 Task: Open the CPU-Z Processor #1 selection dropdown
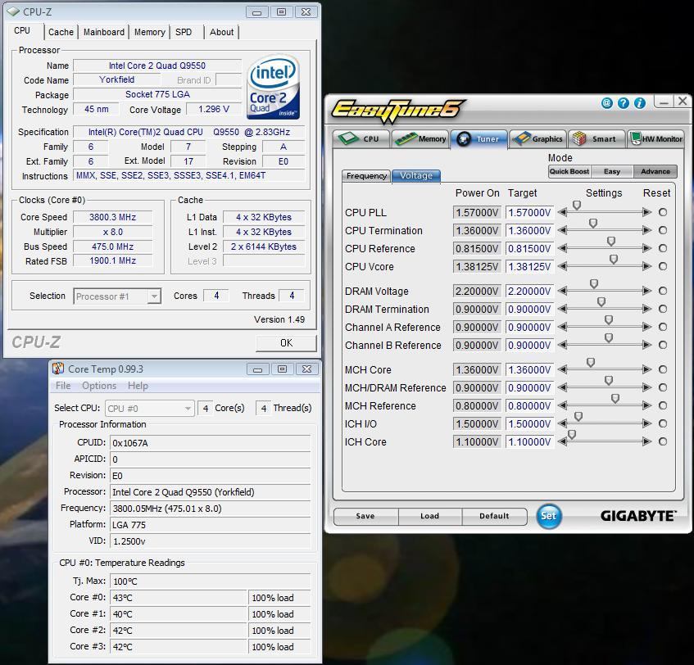click(117, 296)
